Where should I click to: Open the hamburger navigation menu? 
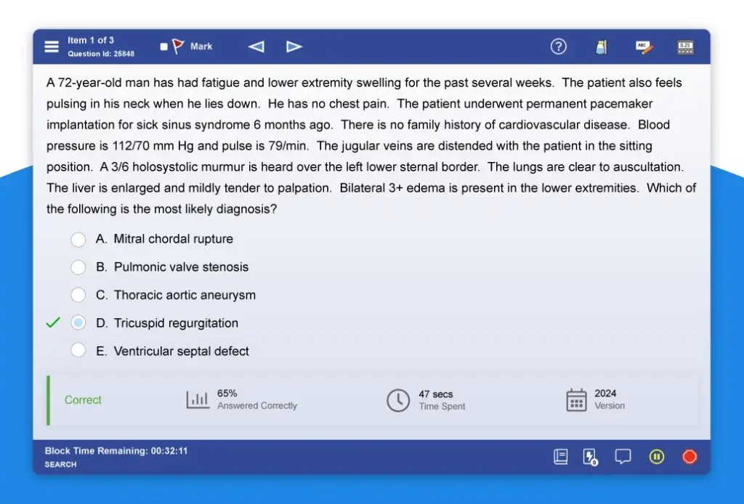52,46
